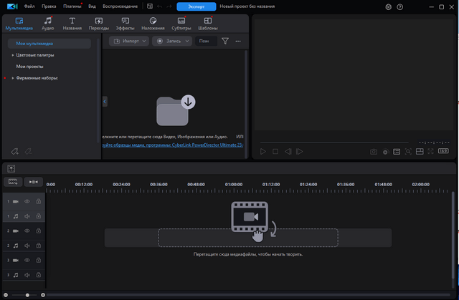The height and width of the screenshot is (300, 459).
Task: Lock the first video track
Action: point(37,202)
